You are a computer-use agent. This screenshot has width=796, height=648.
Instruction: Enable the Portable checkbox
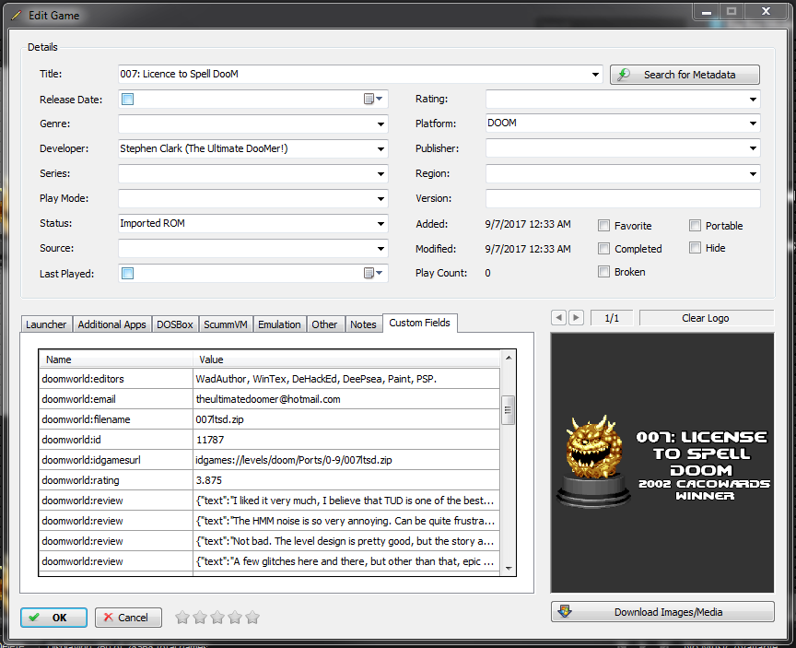pos(695,226)
